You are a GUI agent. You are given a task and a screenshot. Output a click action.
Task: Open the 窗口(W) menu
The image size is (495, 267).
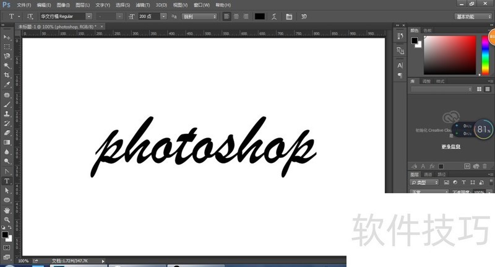(x=202, y=5)
